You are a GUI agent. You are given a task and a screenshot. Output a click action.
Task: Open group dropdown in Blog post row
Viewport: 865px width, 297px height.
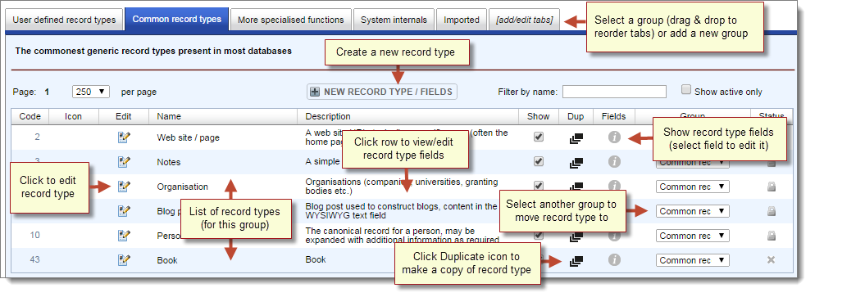tap(692, 211)
